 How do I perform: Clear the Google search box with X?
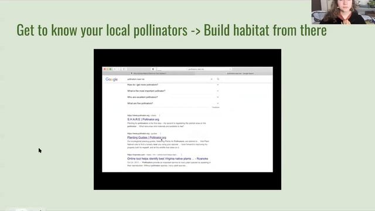212,79
